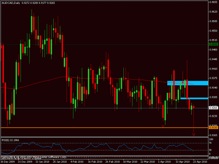Screen dimensions: 219x164
Task: Click the 0.9165 price axis label
Action: (x=213, y=135)
